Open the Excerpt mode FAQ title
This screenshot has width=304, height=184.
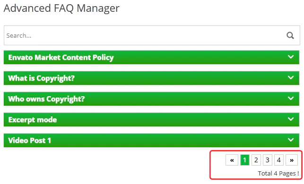point(33,120)
